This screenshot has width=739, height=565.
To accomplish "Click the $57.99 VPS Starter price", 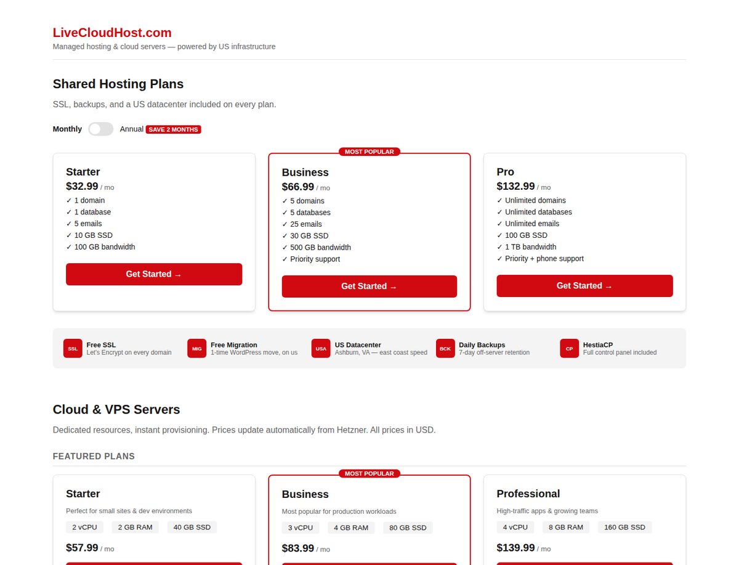I will (x=82, y=548).
